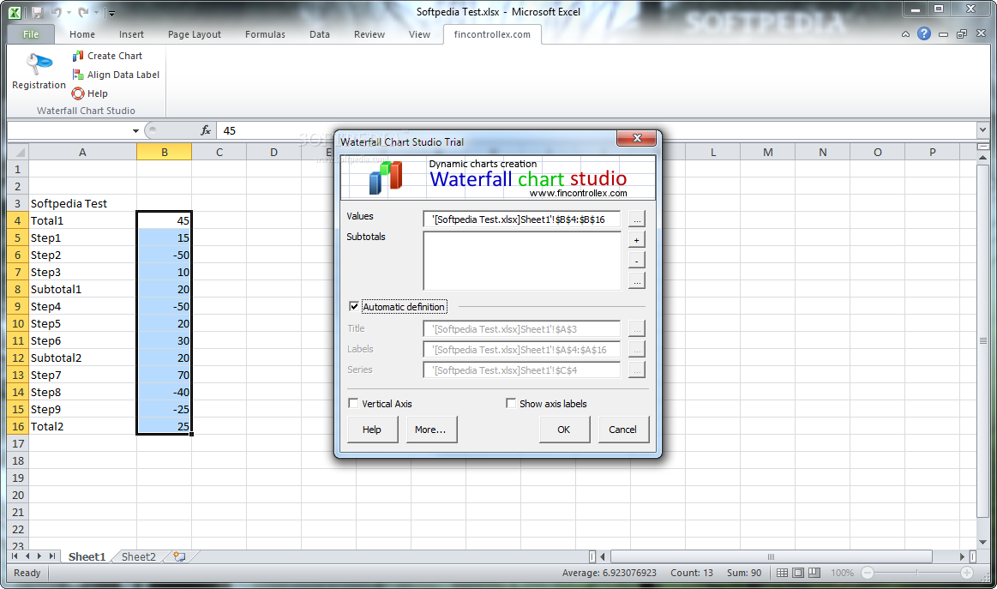Image resolution: width=997 pixels, height=589 pixels.
Task: Switch to the Insert ribbon tab
Action: click(132, 34)
